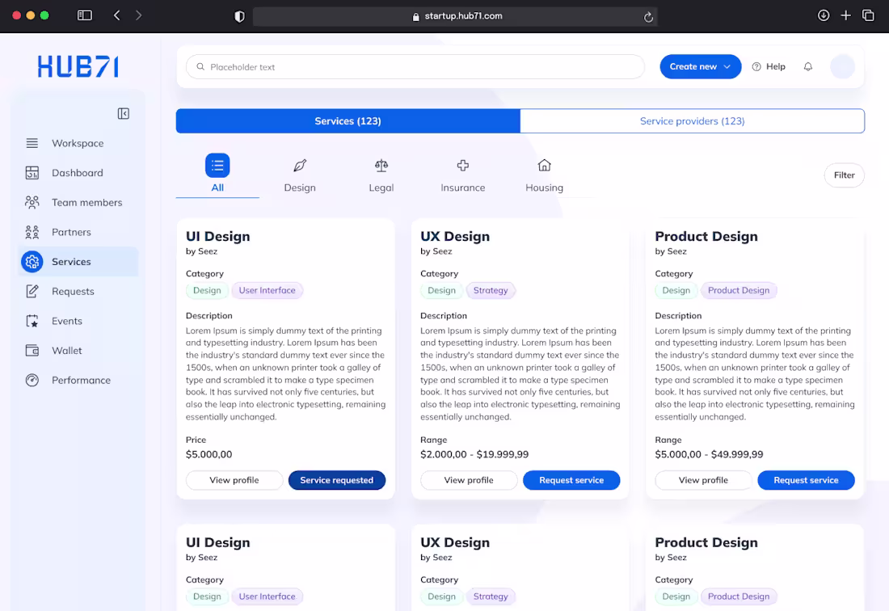
Task: View profile on Product Design card
Action: pos(703,480)
